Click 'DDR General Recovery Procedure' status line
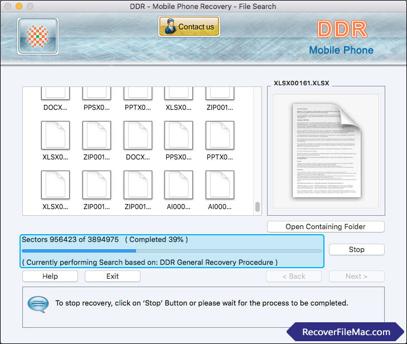This screenshot has height=344, width=407. click(150, 262)
